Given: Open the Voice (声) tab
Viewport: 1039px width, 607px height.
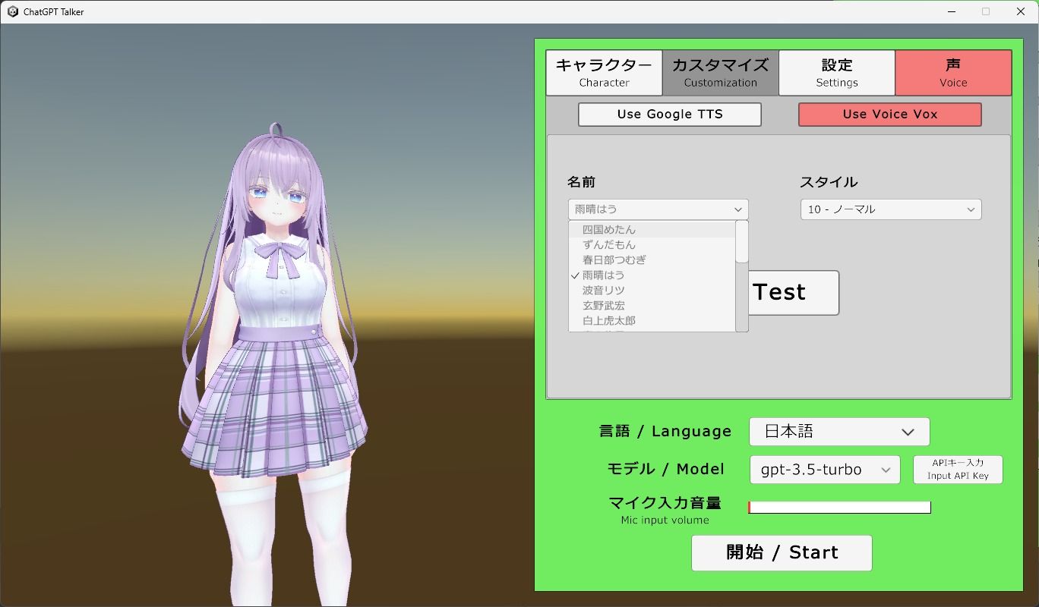Looking at the screenshot, I should 953,72.
